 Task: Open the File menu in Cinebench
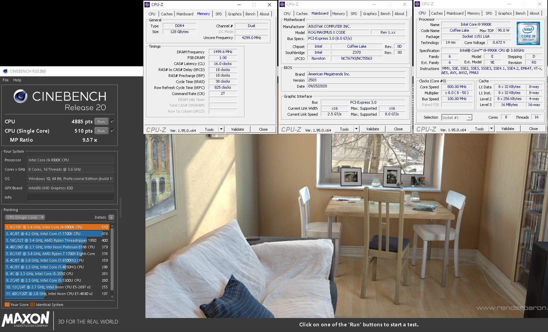6,80
